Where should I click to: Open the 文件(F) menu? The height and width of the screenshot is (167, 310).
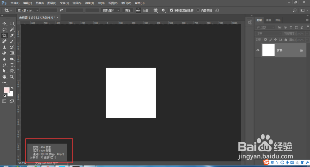15,3
